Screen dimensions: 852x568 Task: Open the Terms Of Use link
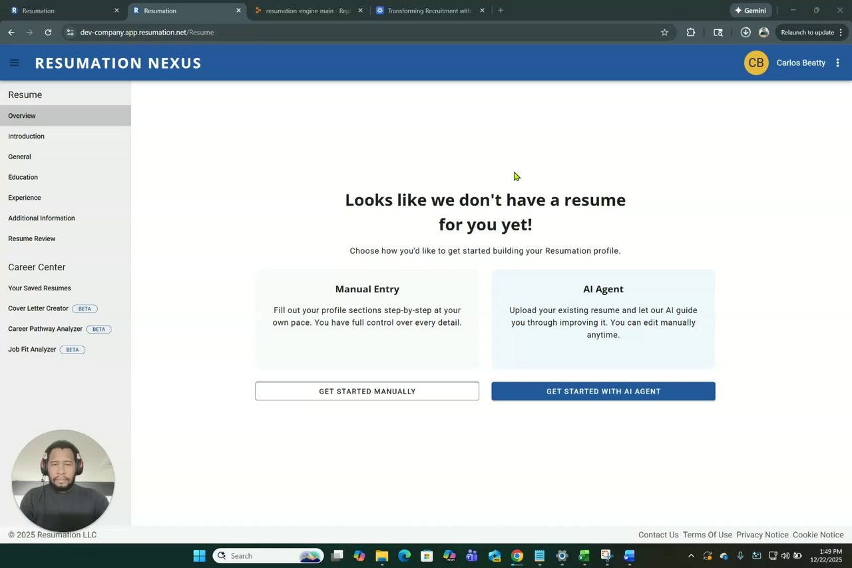pyautogui.click(x=708, y=535)
